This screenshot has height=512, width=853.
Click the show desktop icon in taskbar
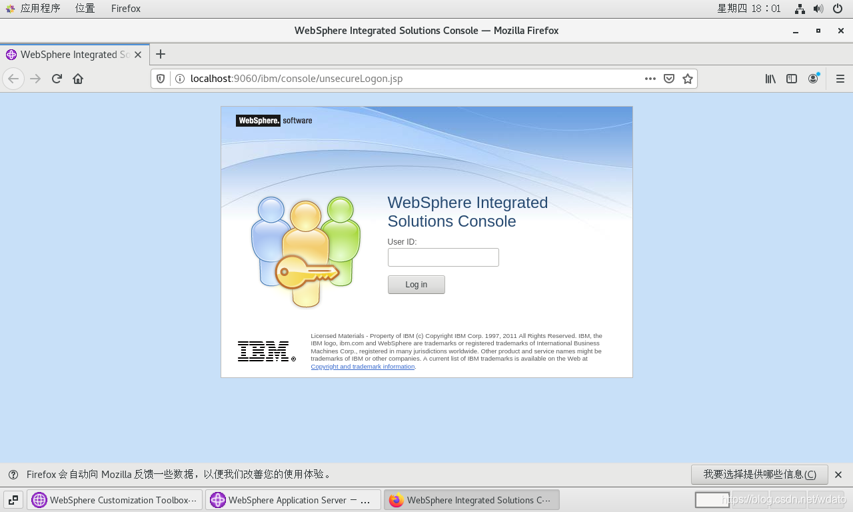(x=13, y=499)
